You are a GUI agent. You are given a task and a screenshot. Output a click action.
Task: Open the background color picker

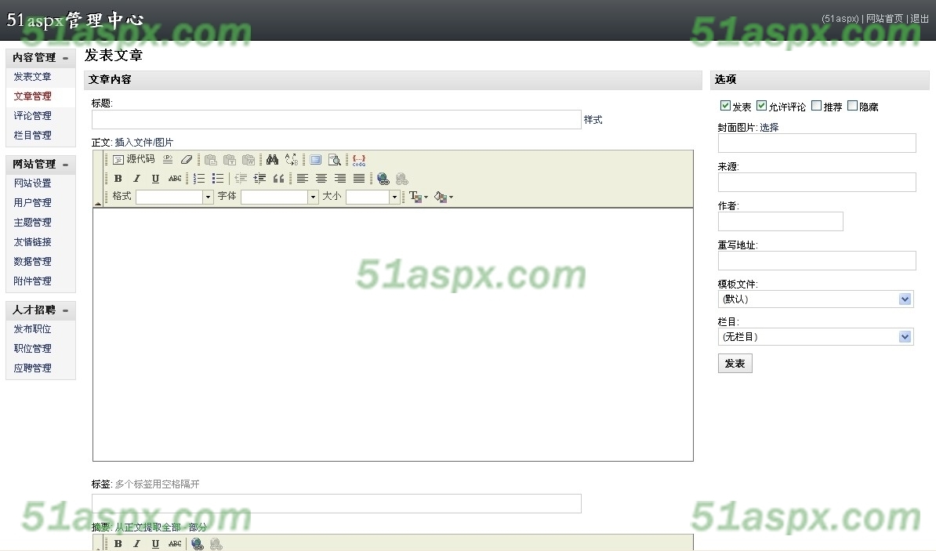tap(444, 197)
